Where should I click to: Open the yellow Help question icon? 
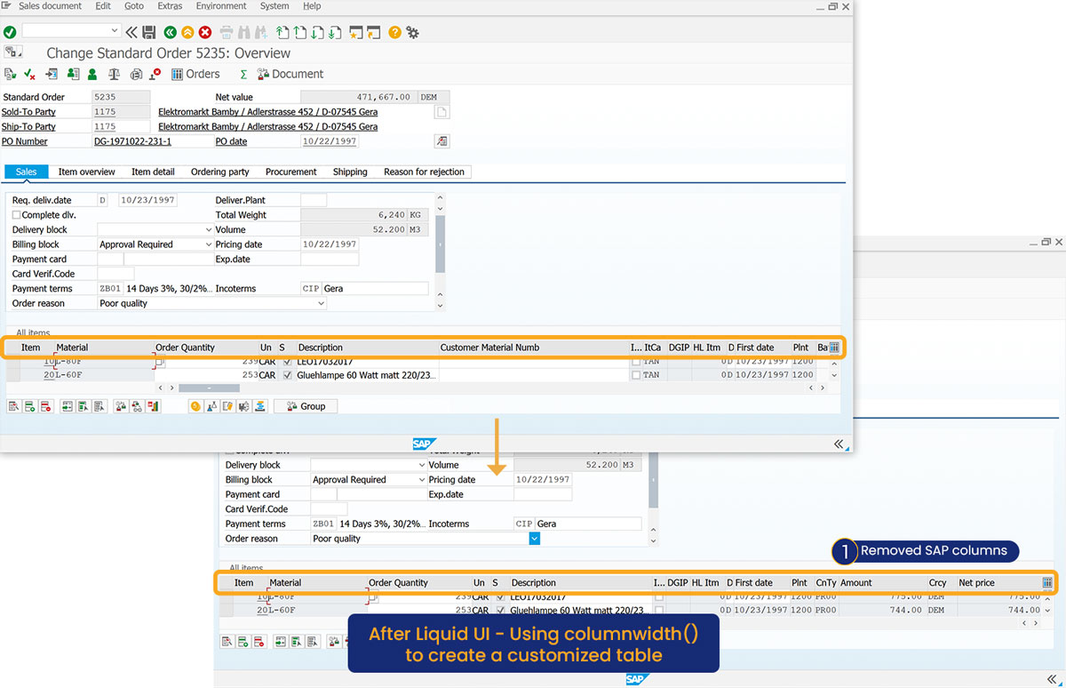tap(394, 32)
